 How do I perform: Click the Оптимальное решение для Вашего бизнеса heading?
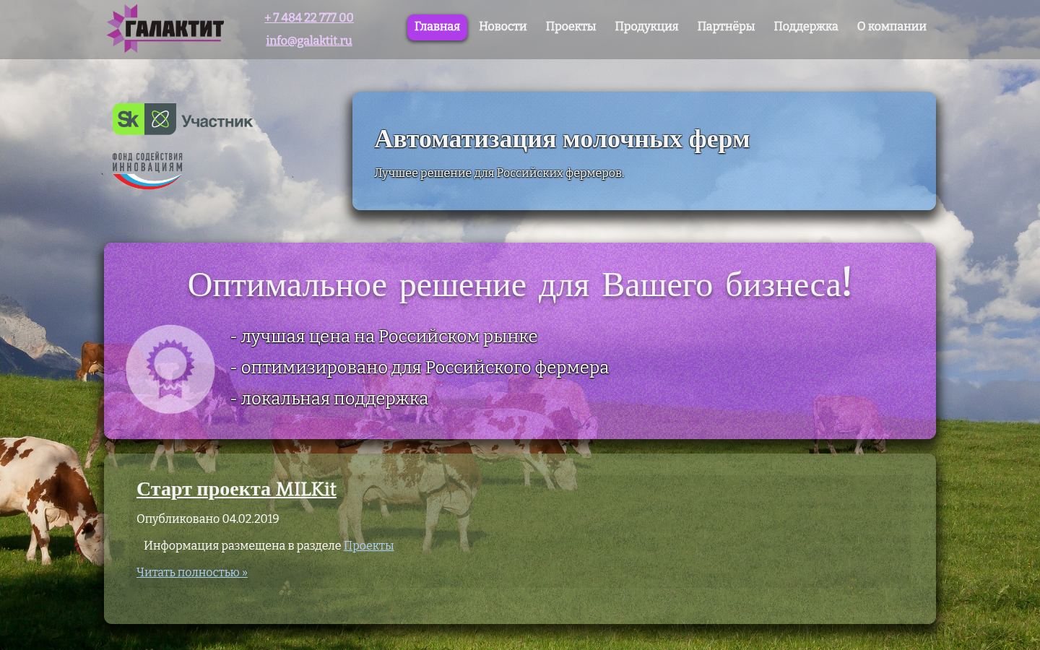pyautogui.click(x=520, y=284)
